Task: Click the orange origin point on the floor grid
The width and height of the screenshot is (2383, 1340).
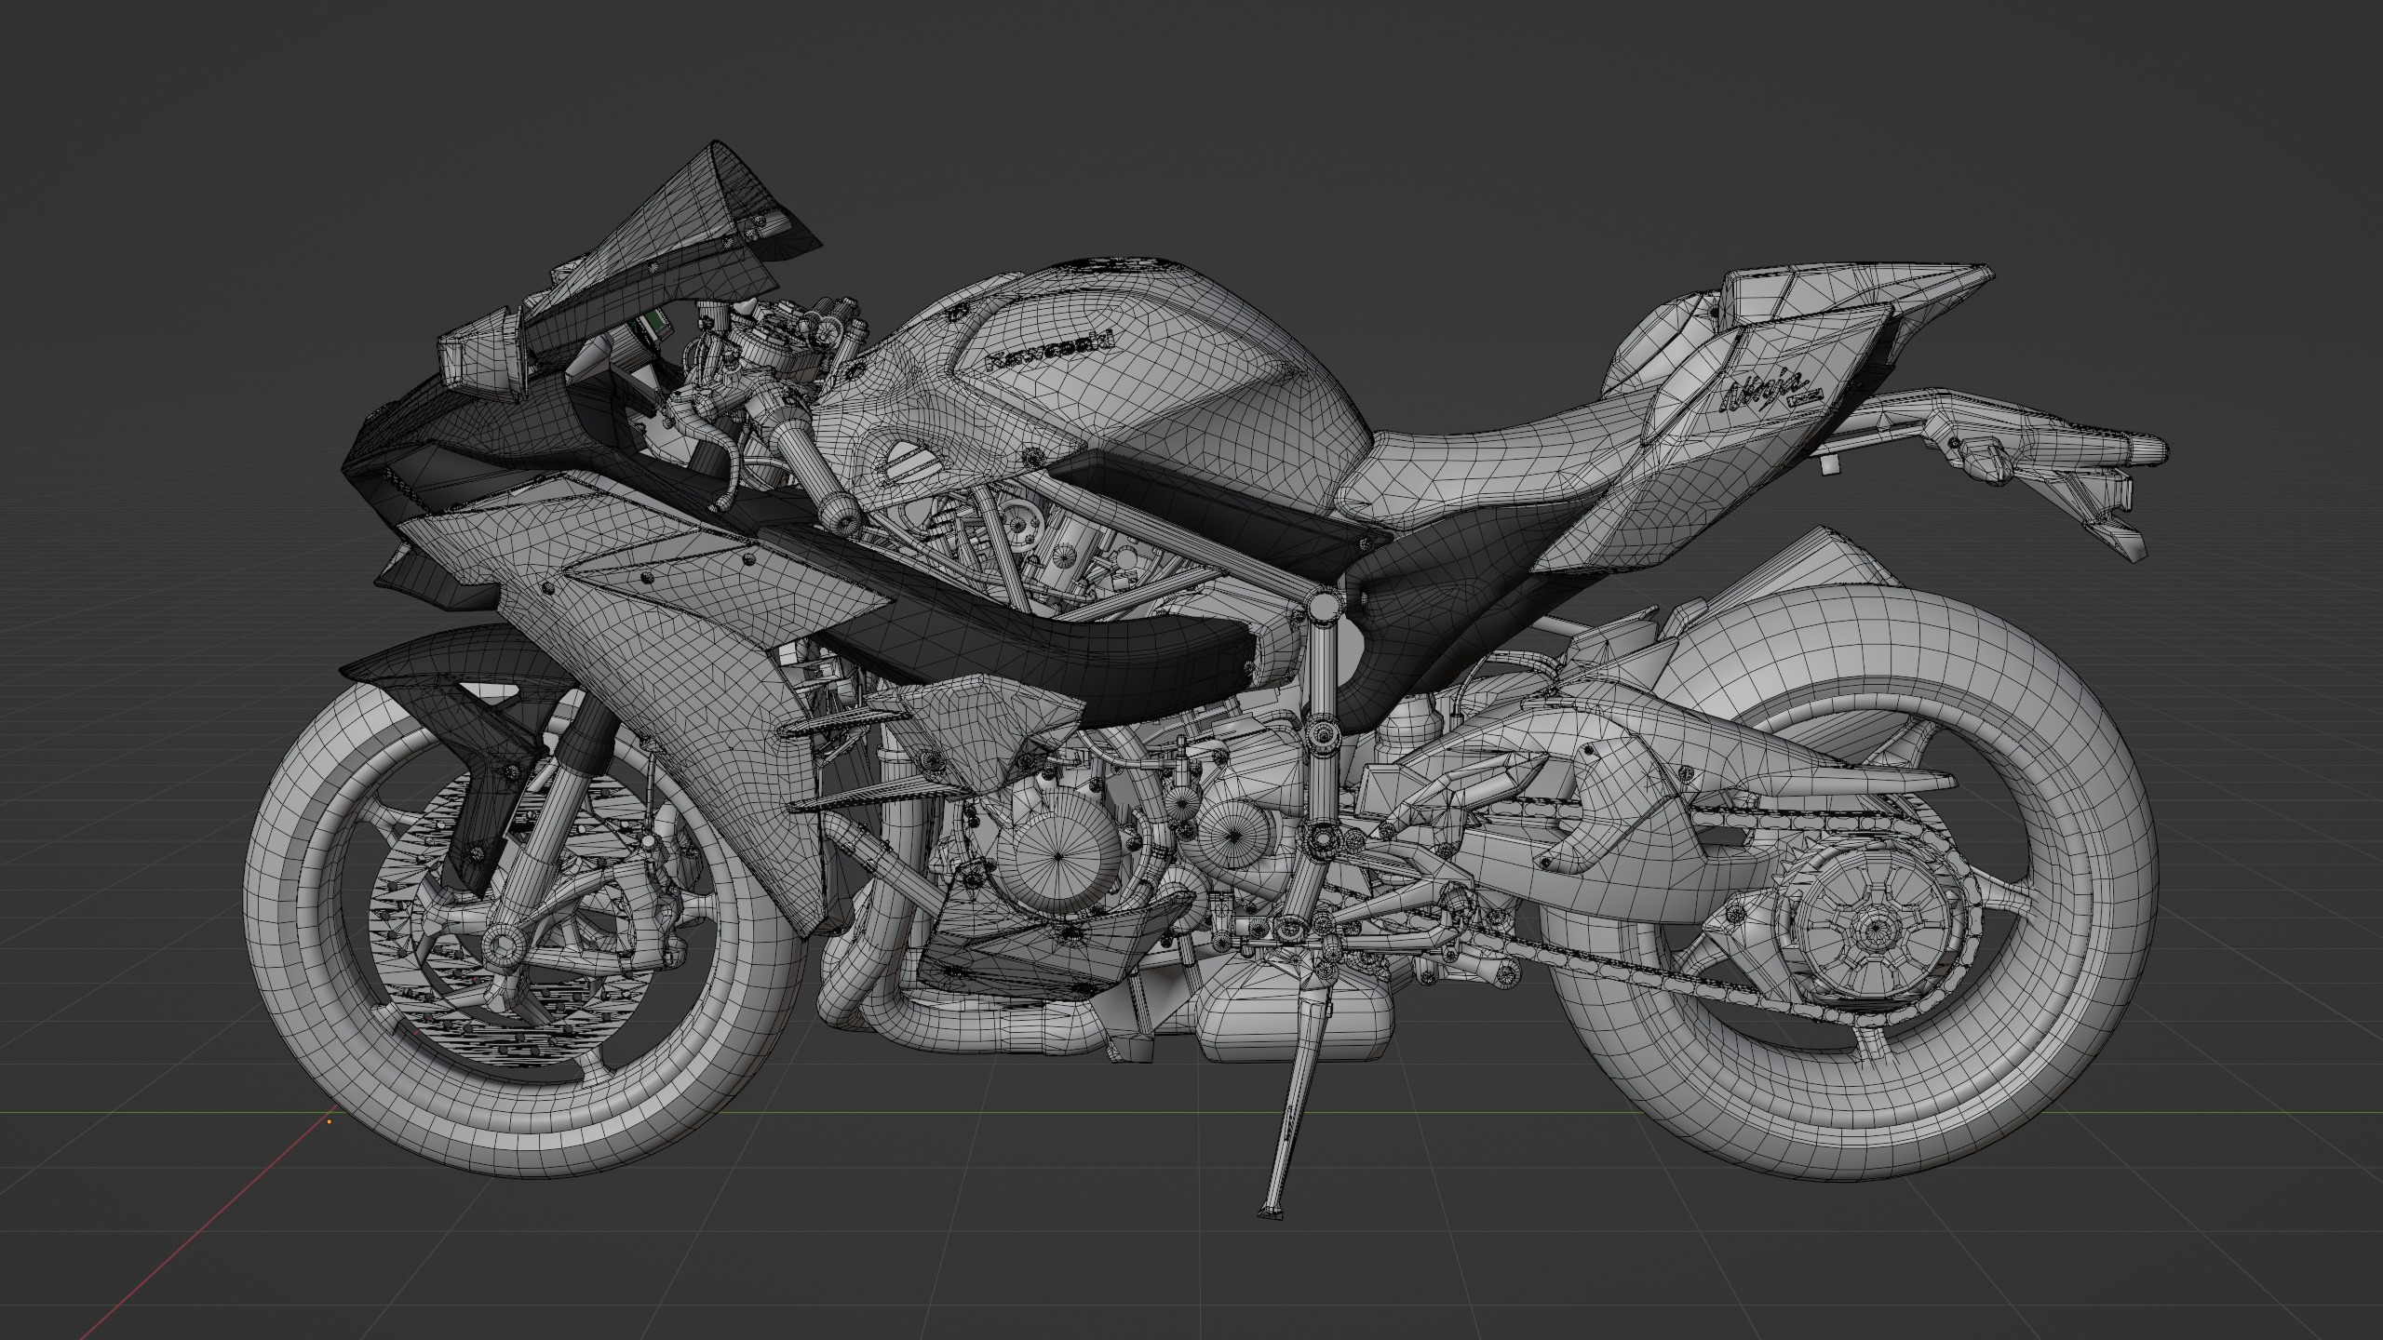Action: coord(330,1121)
